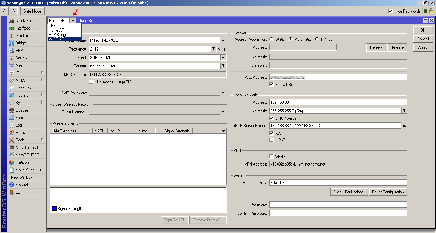Image resolution: width=436 pixels, height=233 pixels.
Task: Open Switch via its sidebar icon
Action: click(12, 58)
